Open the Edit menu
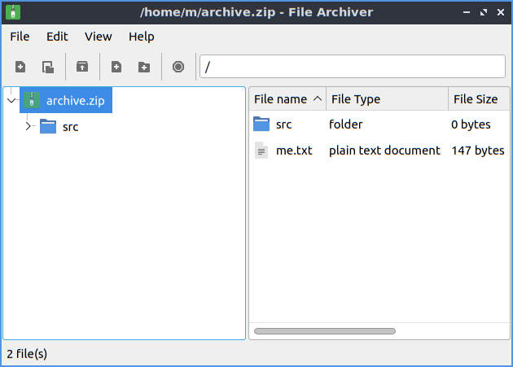The width and height of the screenshot is (513, 367). pos(57,37)
